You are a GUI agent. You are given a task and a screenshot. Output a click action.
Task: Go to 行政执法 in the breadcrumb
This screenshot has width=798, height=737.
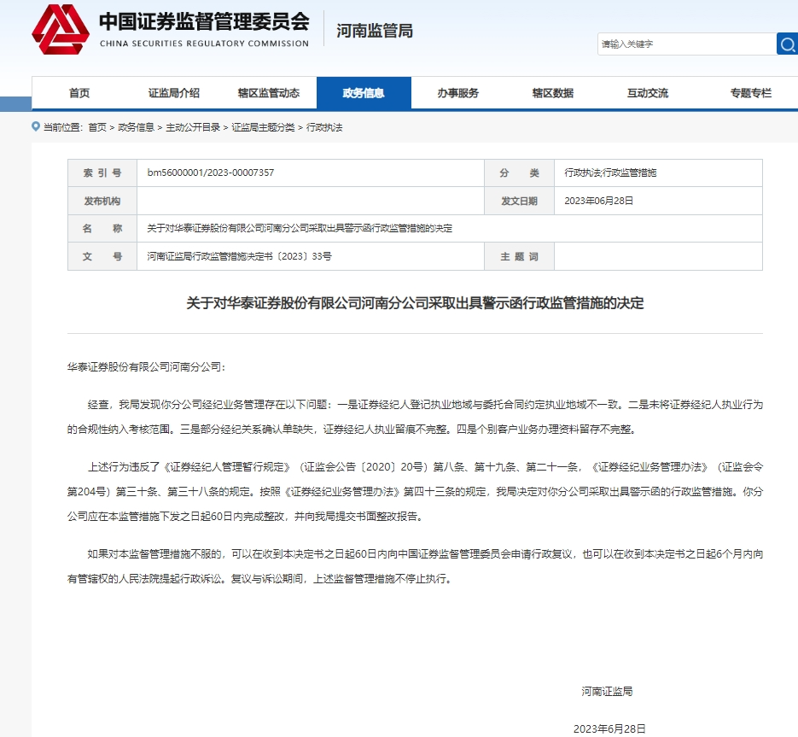tap(324, 127)
